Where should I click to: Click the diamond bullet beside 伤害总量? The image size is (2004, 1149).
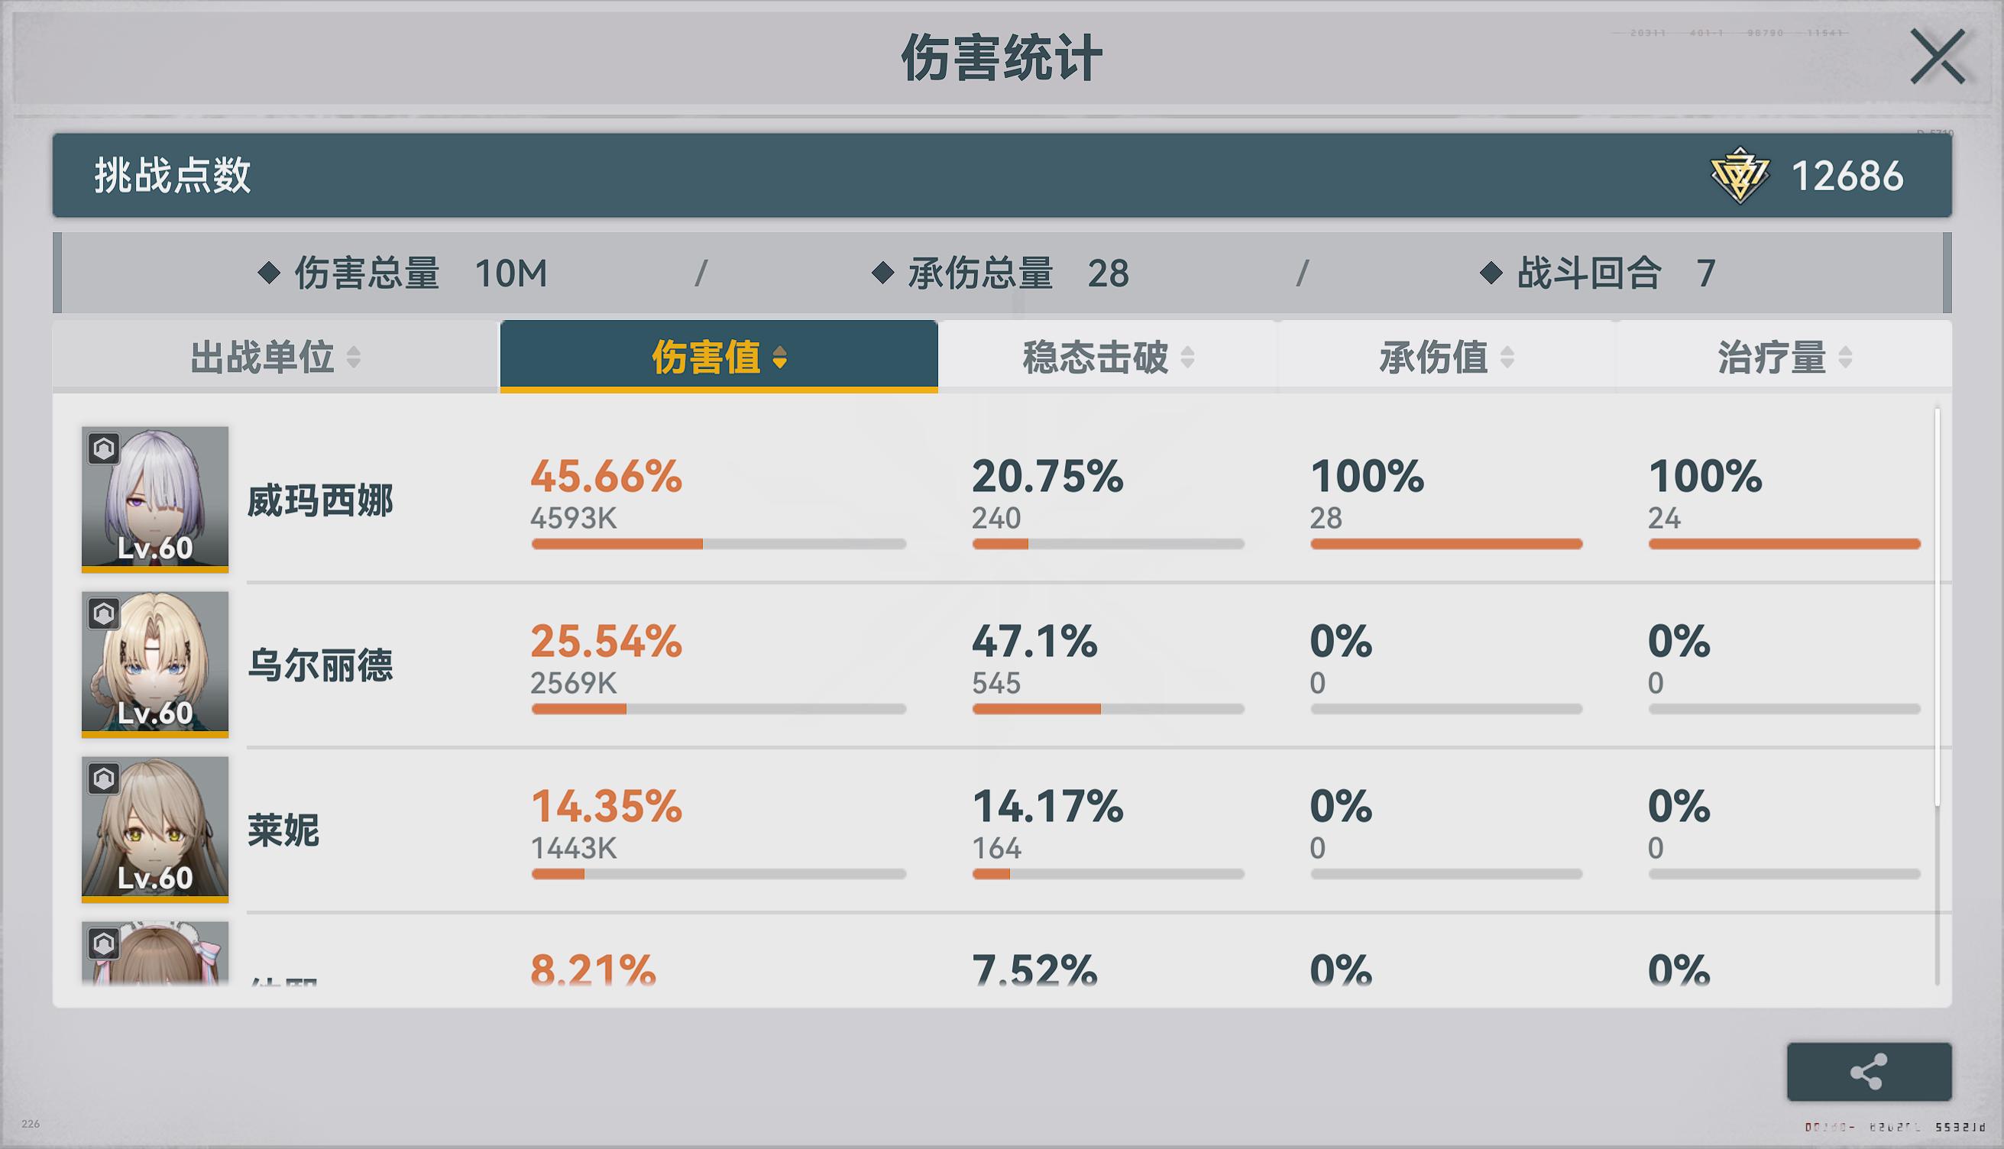pos(269,273)
